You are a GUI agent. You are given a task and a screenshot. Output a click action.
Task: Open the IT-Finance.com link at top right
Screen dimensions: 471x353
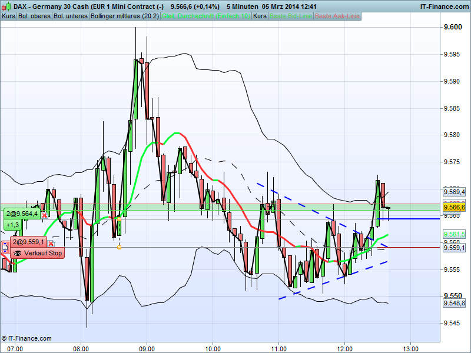(x=445, y=6)
